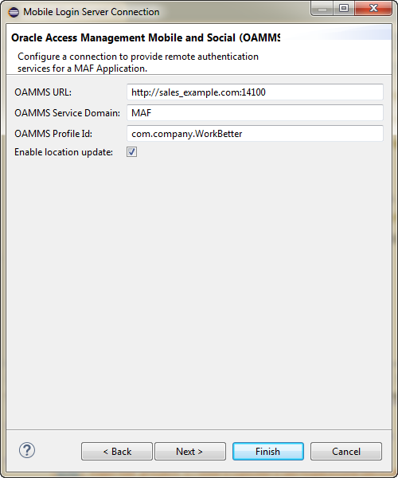This screenshot has width=398, height=478.
Task: Close the dialog with the red X
Action: coord(373,9)
